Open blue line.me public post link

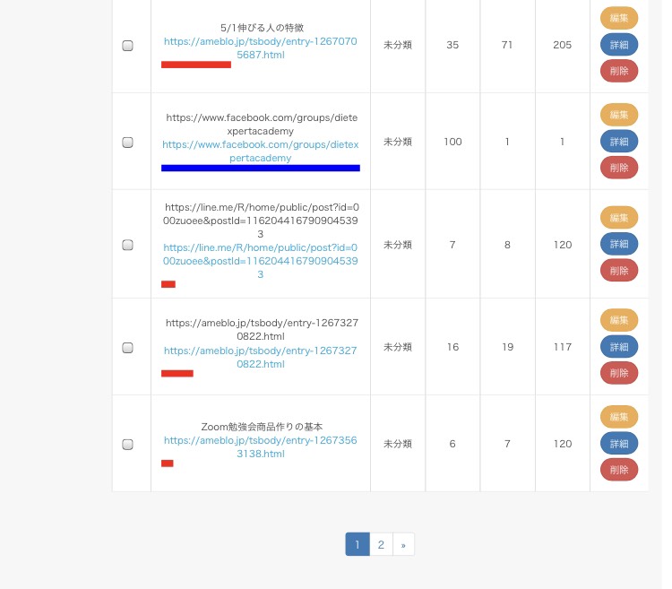(261, 261)
